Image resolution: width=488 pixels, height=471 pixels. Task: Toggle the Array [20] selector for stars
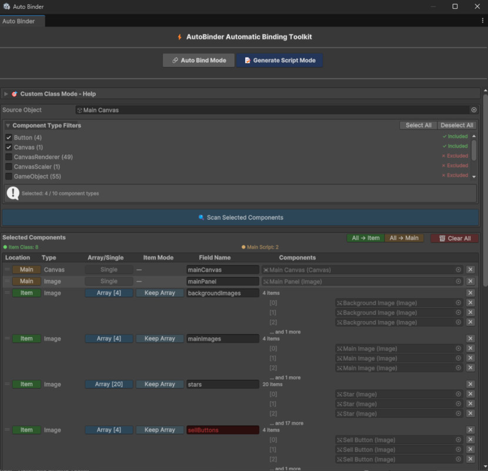[109, 384]
